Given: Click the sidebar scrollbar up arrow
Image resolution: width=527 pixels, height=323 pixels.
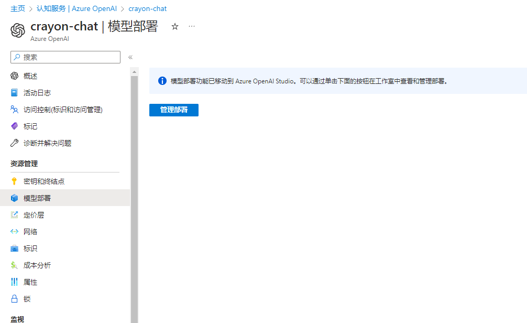Looking at the screenshot, I should click(x=134, y=72).
